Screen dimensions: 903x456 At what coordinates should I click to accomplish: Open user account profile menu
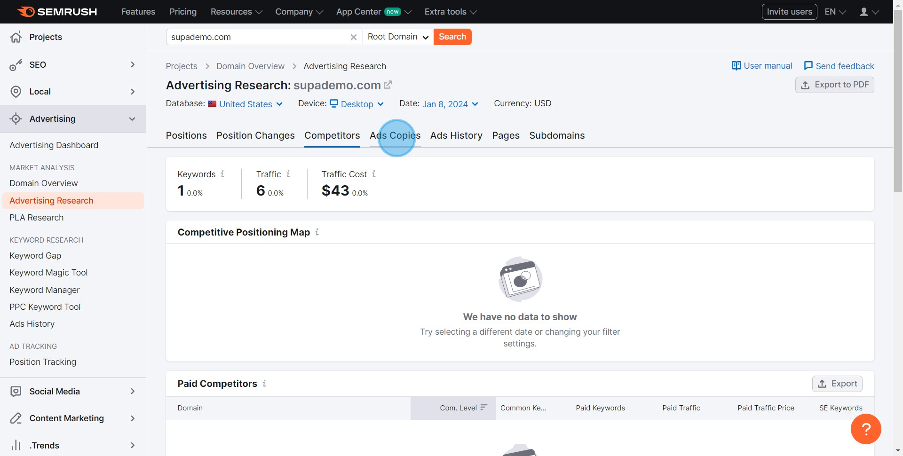(x=869, y=12)
